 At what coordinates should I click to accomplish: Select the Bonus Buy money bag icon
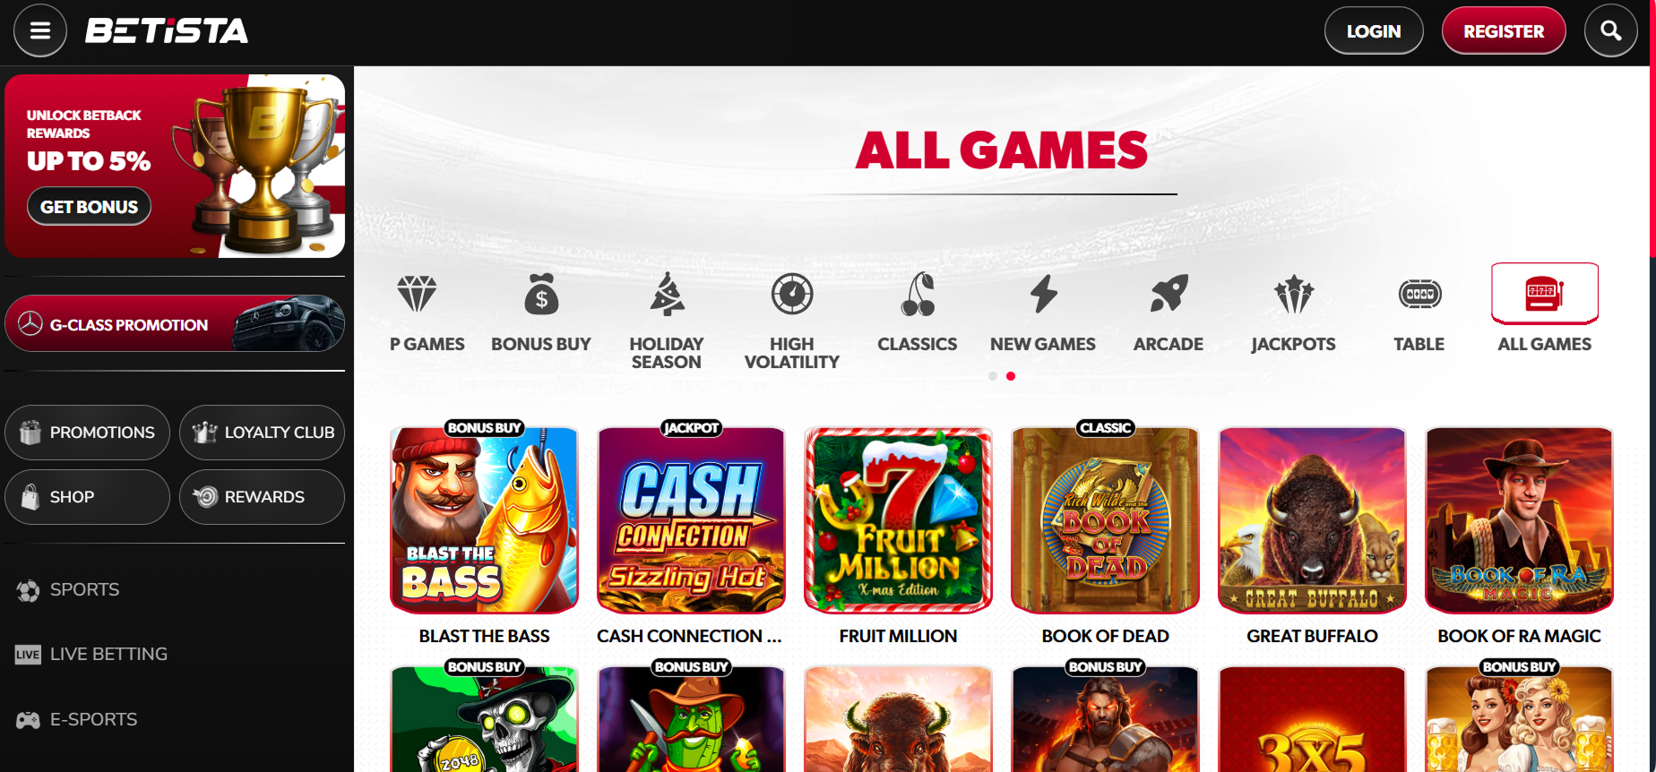click(541, 294)
